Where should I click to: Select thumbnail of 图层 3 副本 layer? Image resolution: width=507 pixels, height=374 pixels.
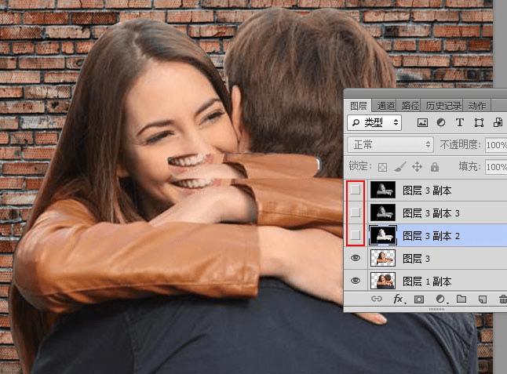(382, 190)
